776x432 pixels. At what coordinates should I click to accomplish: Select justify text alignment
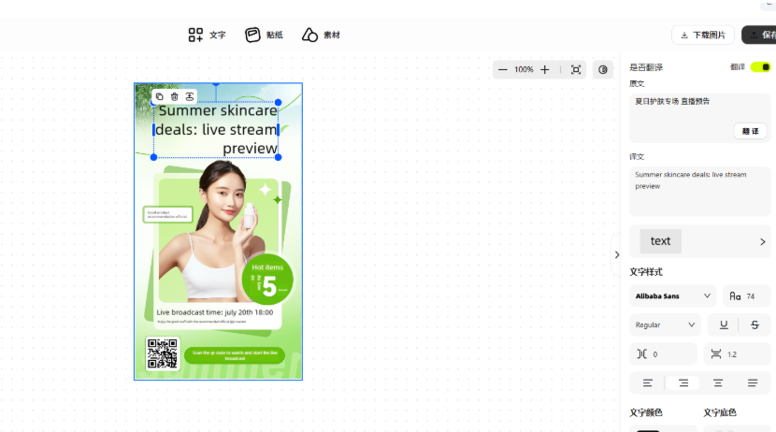point(753,382)
